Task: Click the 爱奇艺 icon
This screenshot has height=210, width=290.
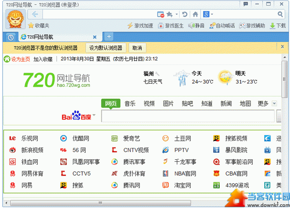Action: coord(115,138)
